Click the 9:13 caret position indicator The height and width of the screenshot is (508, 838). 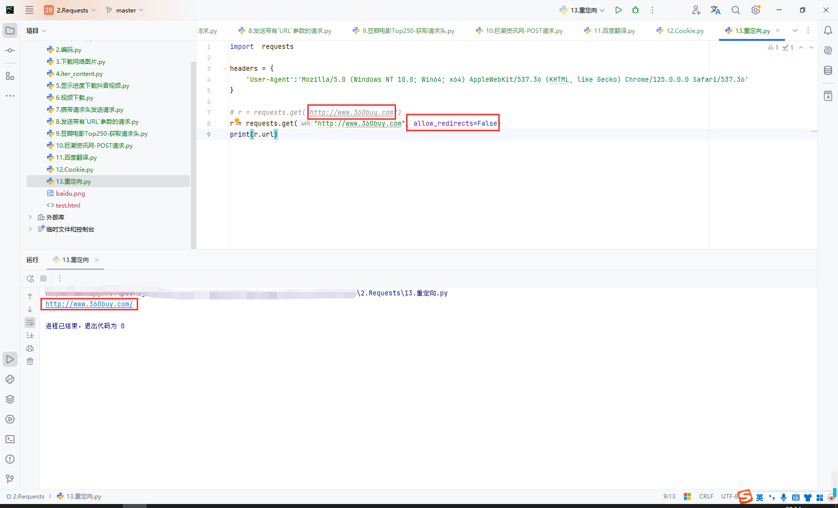click(x=669, y=496)
